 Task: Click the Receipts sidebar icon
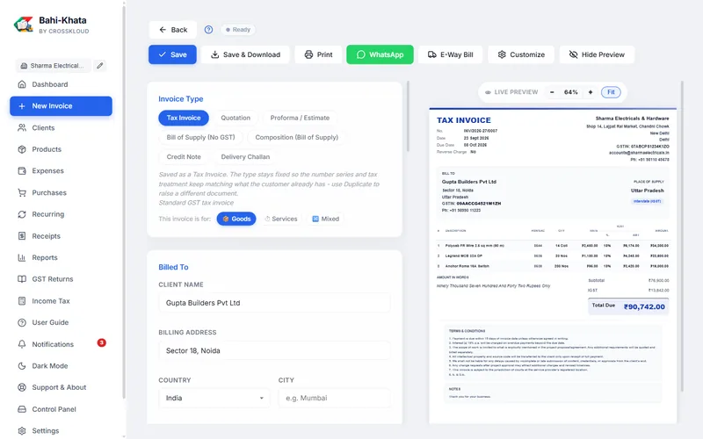click(x=21, y=235)
